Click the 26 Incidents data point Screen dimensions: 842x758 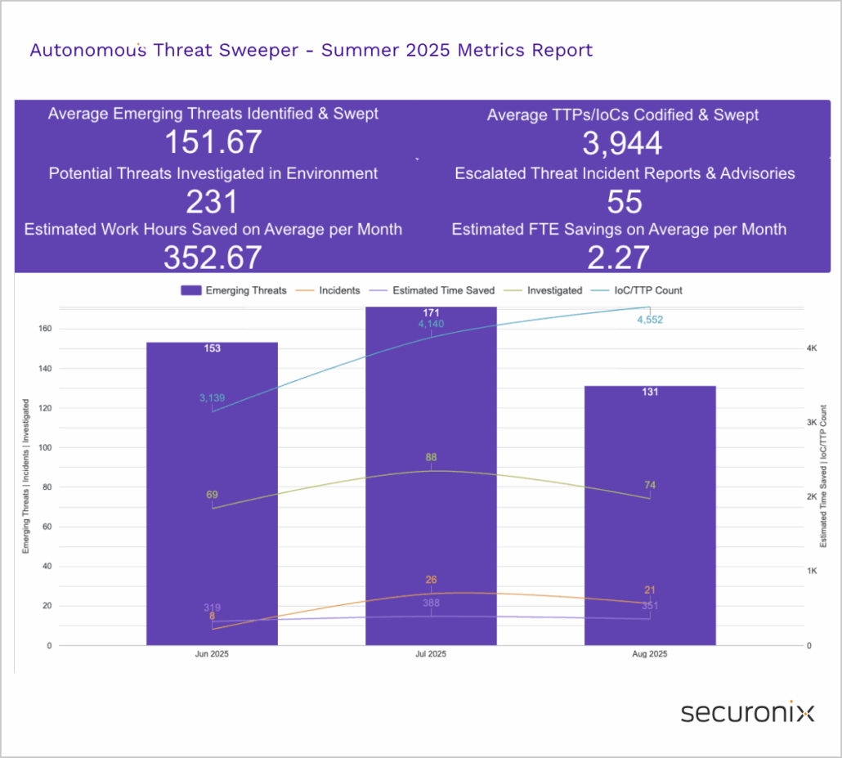pyautogui.click(x=431, y=593)
